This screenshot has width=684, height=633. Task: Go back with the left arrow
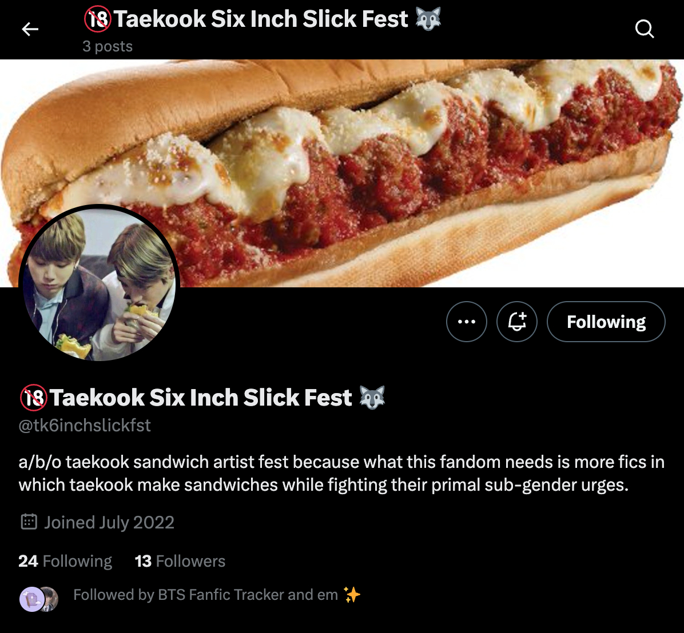tap(30, 29)
